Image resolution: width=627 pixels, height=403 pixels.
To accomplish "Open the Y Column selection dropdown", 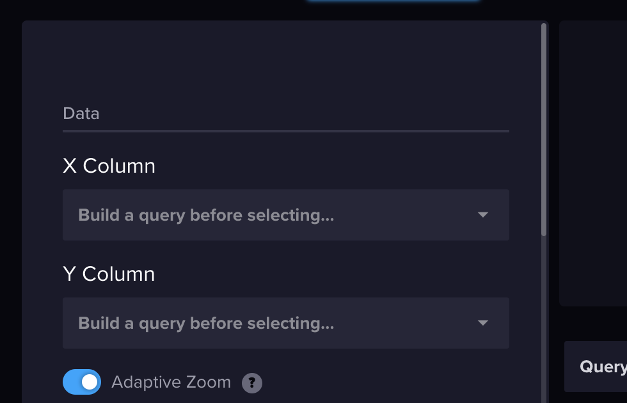I will [x=285, y=323].
